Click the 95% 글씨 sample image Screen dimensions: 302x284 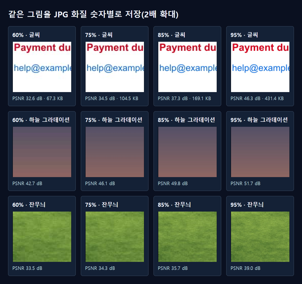tap(260, 67)
